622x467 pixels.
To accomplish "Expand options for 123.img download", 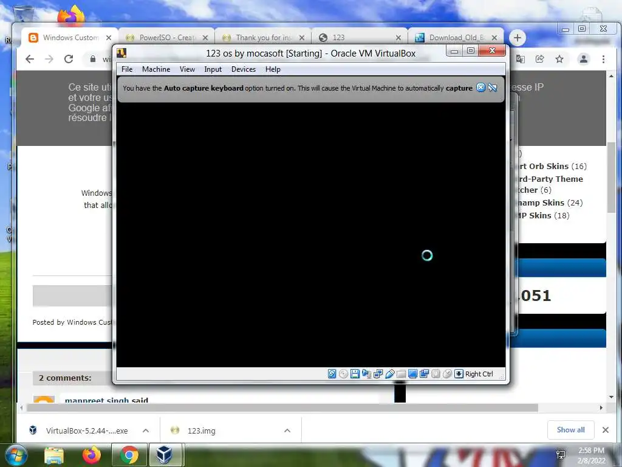I will coord(287,431).
